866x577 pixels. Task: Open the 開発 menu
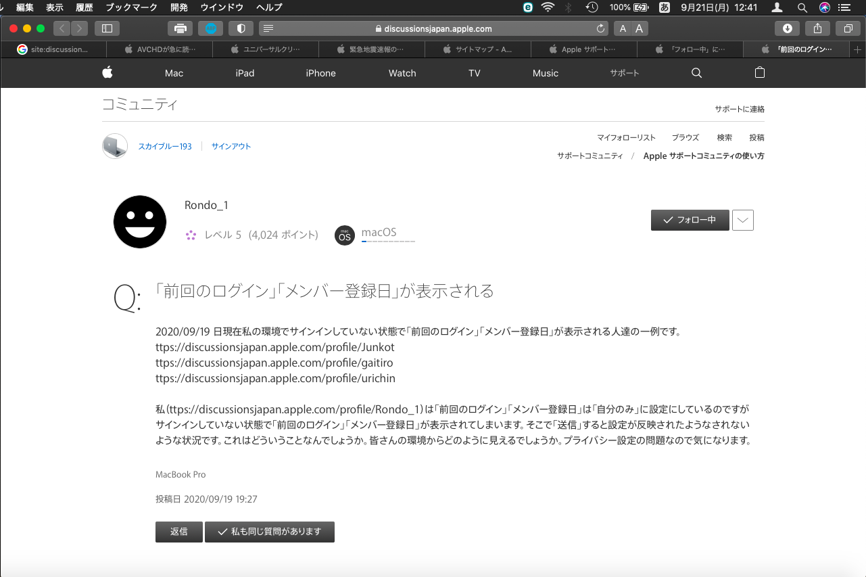[179, 7]
